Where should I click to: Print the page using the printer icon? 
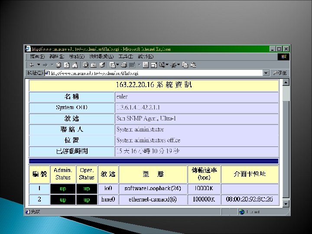point(124,65)
